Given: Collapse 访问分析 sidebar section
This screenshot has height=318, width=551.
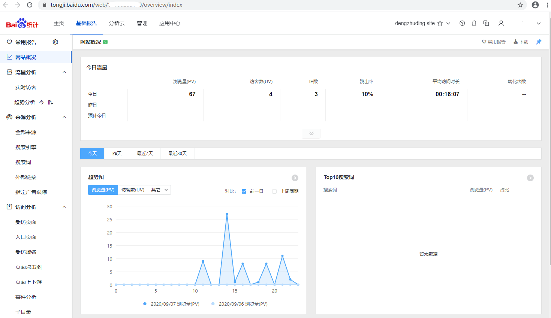Looking at the screenshot, I should tap(64, 207).
